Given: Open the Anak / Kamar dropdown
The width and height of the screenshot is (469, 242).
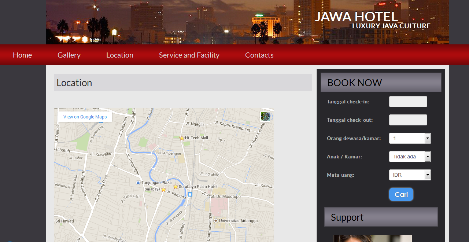Looking at the screenshot, I should tap(427, 157).
